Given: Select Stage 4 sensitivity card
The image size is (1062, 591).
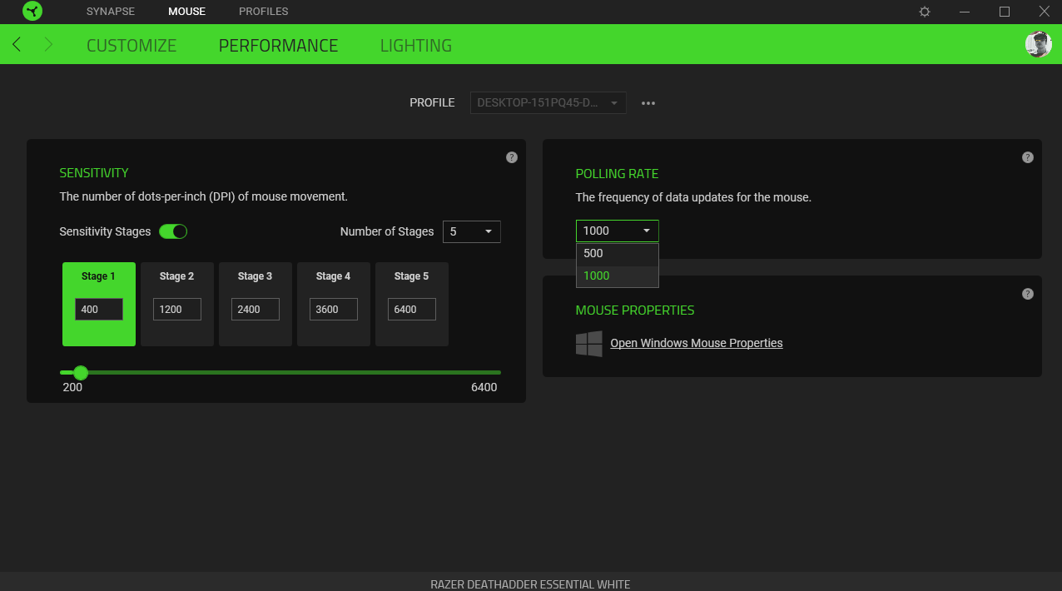Looking at the screenshot, I should [334, 304].
